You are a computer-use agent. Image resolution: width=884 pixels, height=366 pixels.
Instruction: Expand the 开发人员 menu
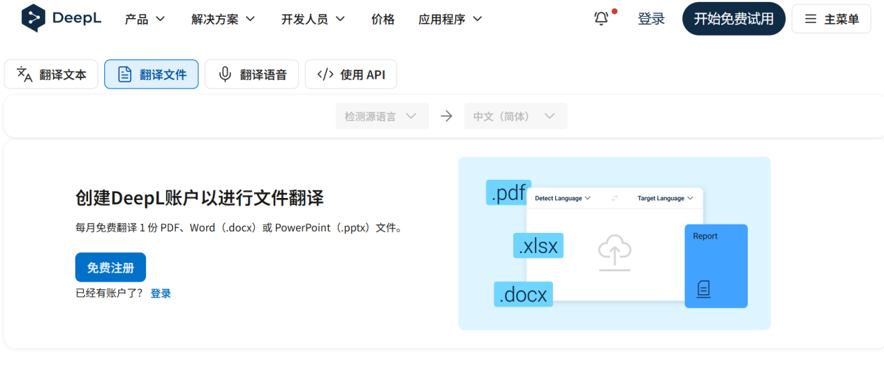click(x=314, y=20)
